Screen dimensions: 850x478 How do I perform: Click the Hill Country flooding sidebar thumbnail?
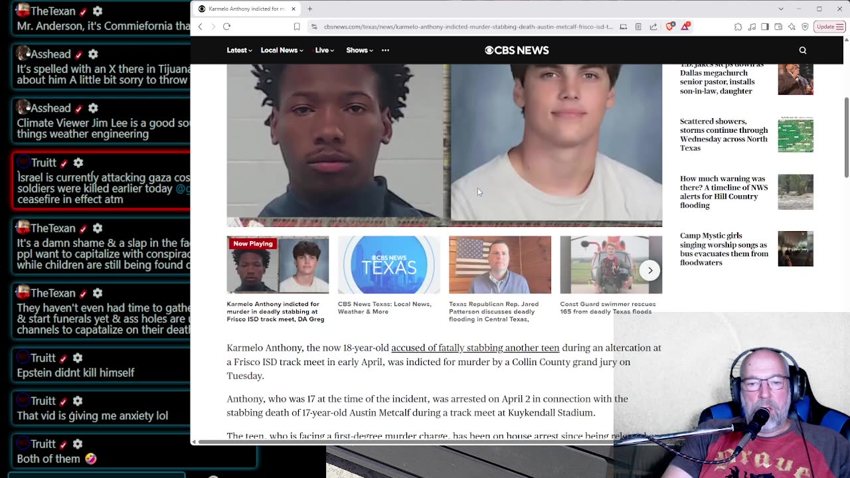click(796, 192)
